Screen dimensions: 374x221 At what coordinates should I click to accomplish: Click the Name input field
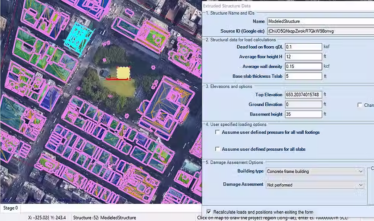320,21
